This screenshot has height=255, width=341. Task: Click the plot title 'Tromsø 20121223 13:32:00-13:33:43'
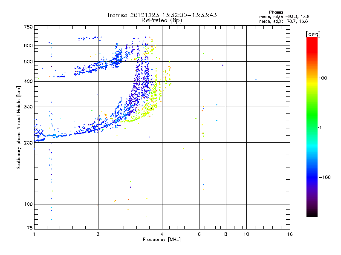pyautogui.click(x=162, y=15)
